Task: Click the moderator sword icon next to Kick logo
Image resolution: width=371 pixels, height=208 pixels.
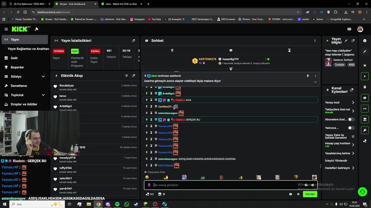Action: [x=37, y=29]
